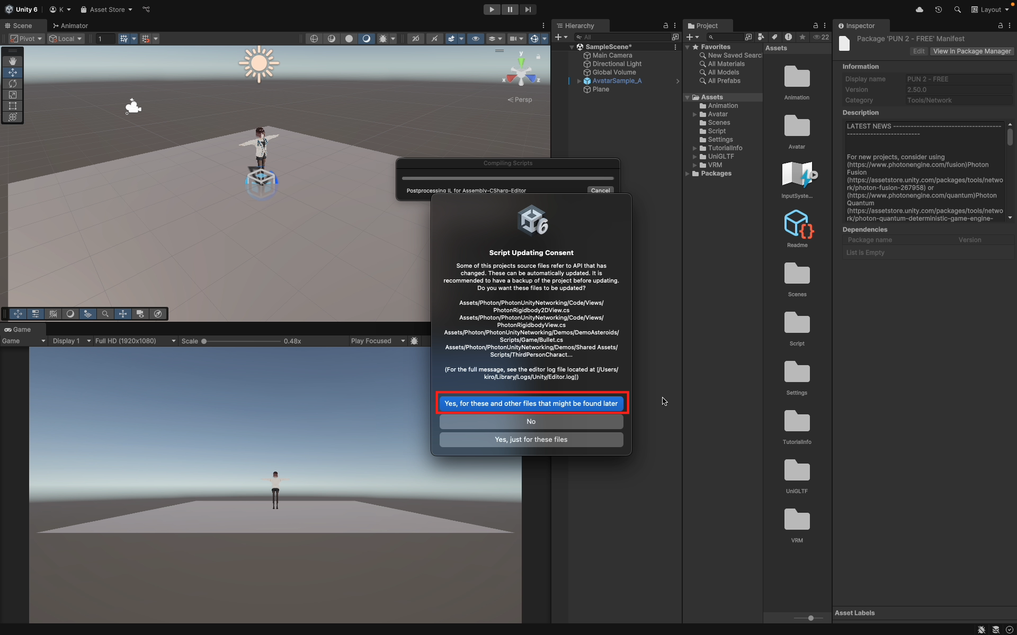1017x635 pixels.
Task: Open the Pivot dropdown
Action: pyautogui.click(x=26, y=39)
